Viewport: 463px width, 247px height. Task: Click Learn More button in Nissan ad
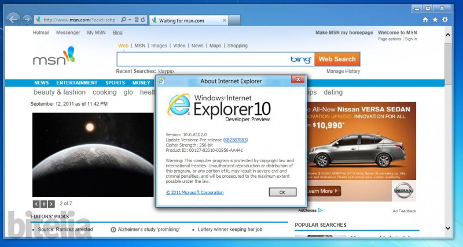tap(324, 191)
